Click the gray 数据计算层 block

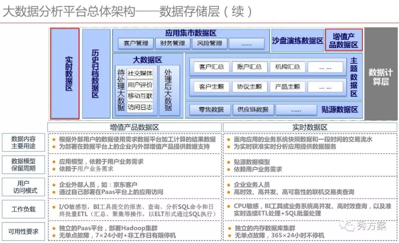381,74
